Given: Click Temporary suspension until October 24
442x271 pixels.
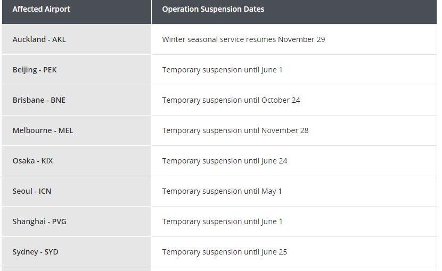Looking at the screenshot, I should [231, 100].
